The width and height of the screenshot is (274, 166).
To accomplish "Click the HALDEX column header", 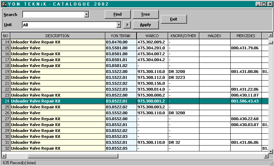I will (215, 36).
